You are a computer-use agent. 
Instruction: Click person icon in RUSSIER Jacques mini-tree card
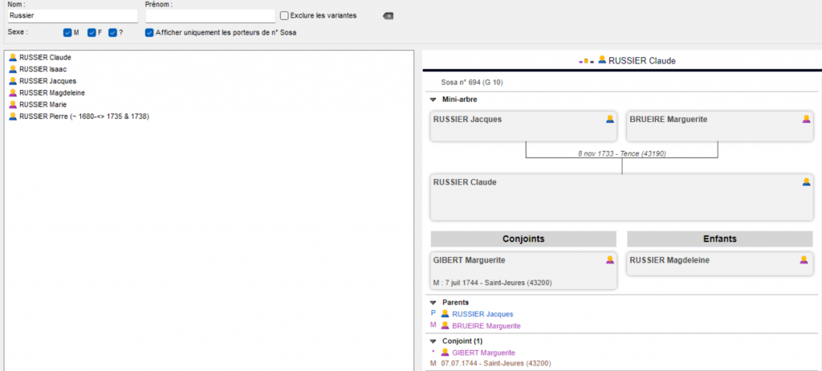[610, 119]
